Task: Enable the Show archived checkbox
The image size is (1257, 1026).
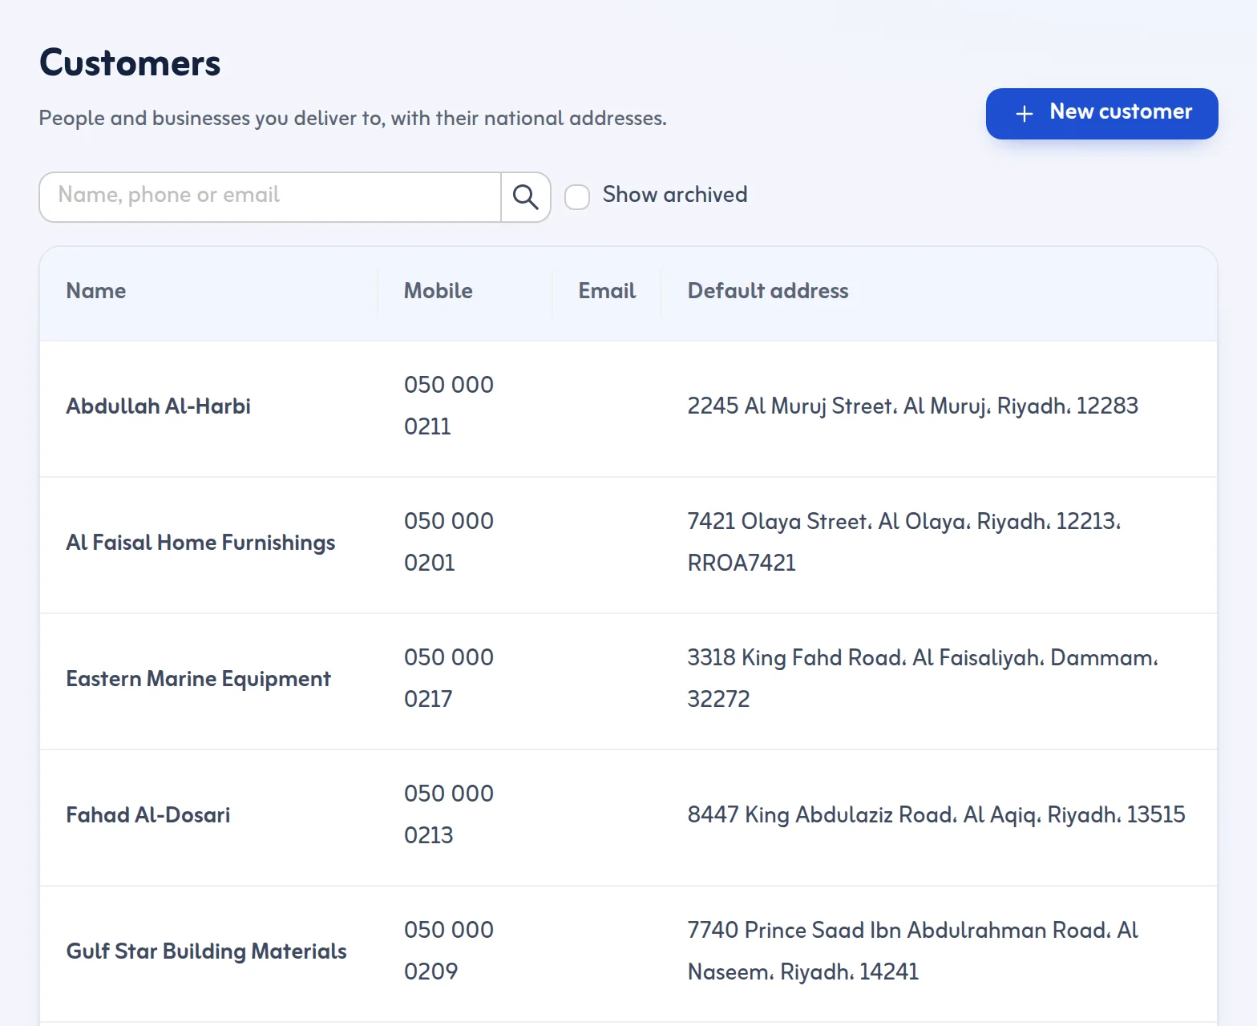Action: (577, 196)
